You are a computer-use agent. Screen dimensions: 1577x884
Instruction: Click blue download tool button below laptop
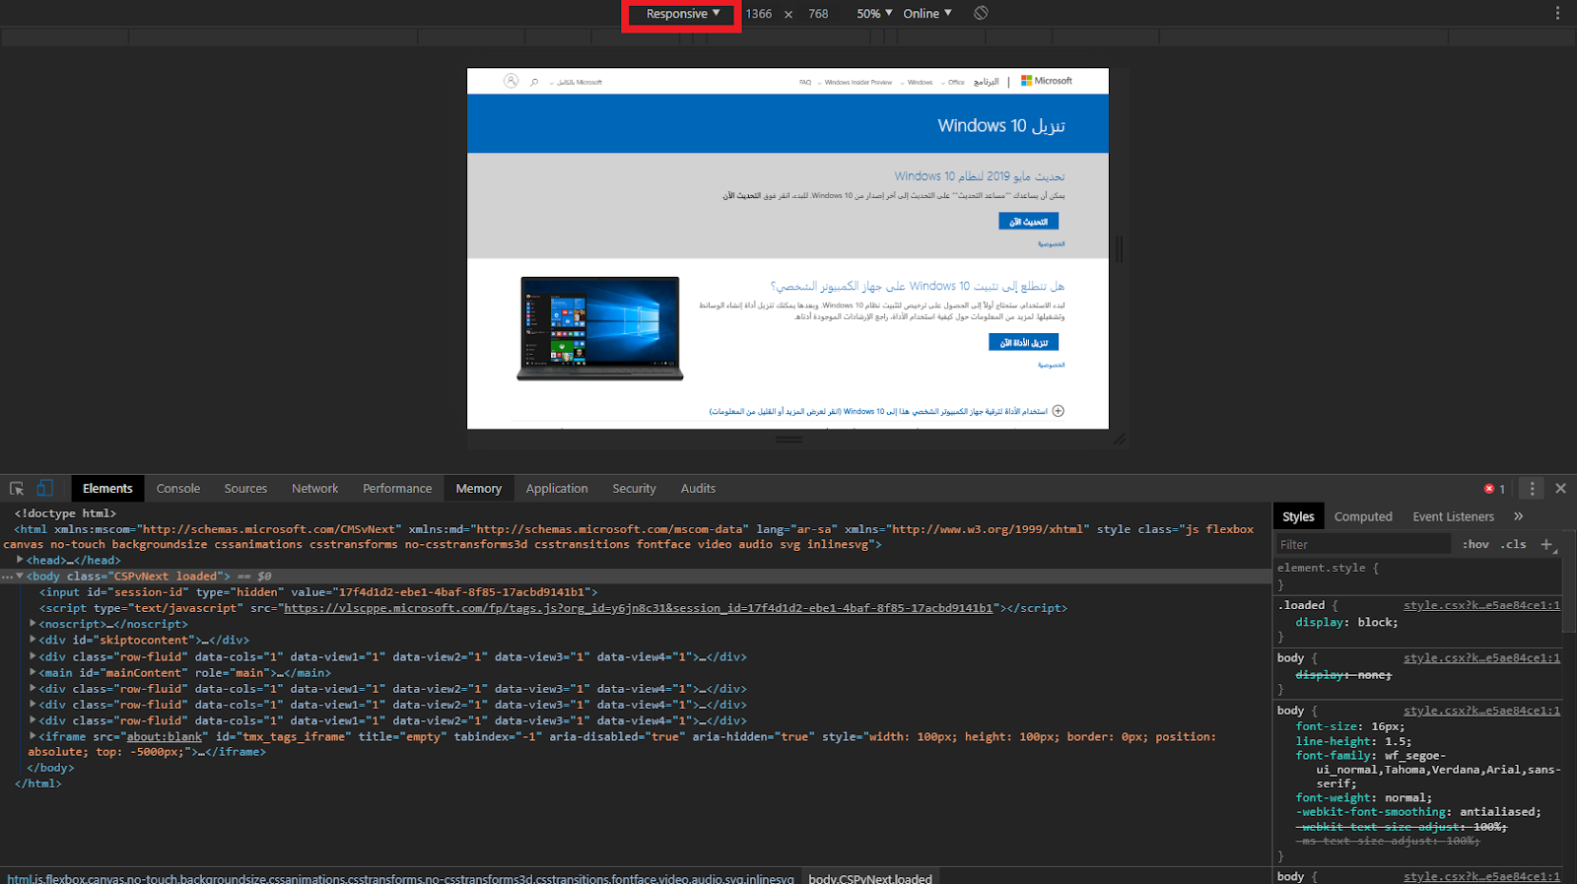click(x=1023, y=342)
